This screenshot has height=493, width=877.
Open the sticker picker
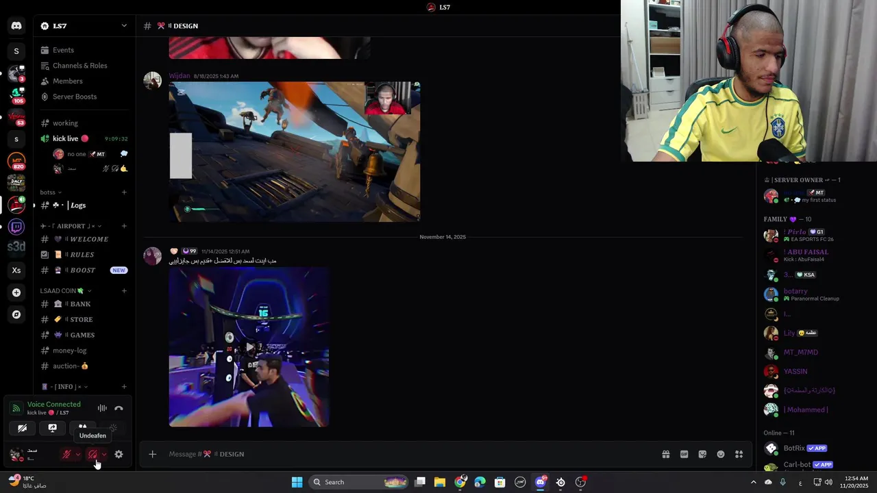pos(702,454)
